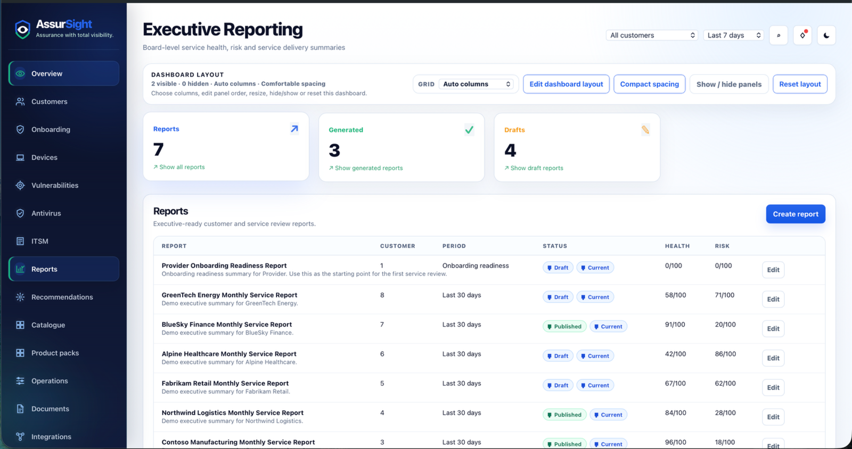This screenshot has width=852, height=449.
Task: Click Published badge in BlueSky Finance row
Action: point(564,327)
